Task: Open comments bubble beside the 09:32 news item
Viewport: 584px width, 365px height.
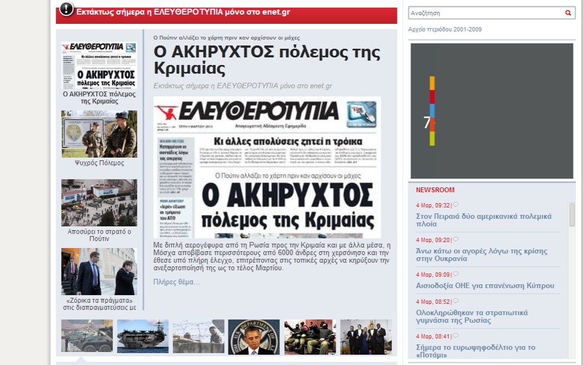Action: (456, 205)
